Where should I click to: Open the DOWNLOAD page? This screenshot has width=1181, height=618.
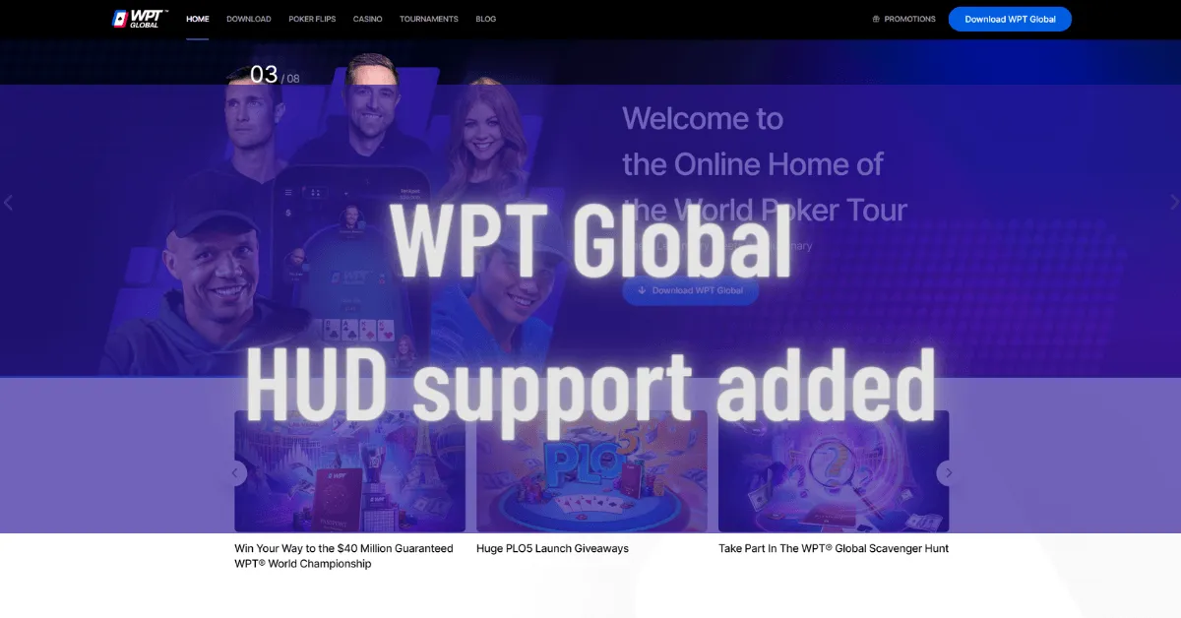(249, 18)
